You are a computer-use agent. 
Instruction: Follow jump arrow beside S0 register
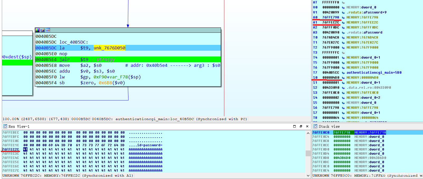(343, 78)
